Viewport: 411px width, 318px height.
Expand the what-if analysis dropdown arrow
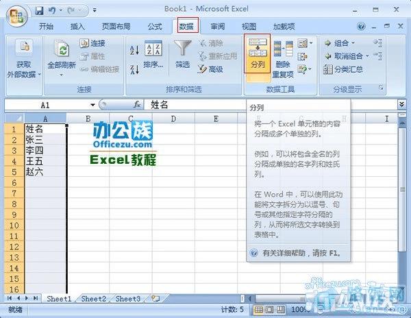point(310,69)
